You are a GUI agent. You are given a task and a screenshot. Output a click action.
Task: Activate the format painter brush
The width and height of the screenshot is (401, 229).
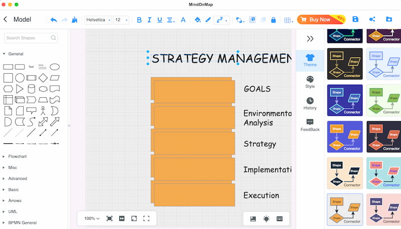(74, 20)
